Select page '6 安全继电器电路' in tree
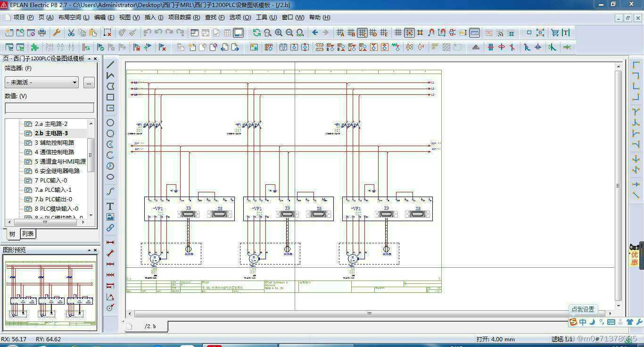Screen dimensions: 644x347 (57, 171)
